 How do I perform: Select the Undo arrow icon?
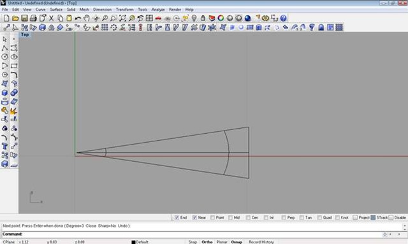[x=78, y=18]
